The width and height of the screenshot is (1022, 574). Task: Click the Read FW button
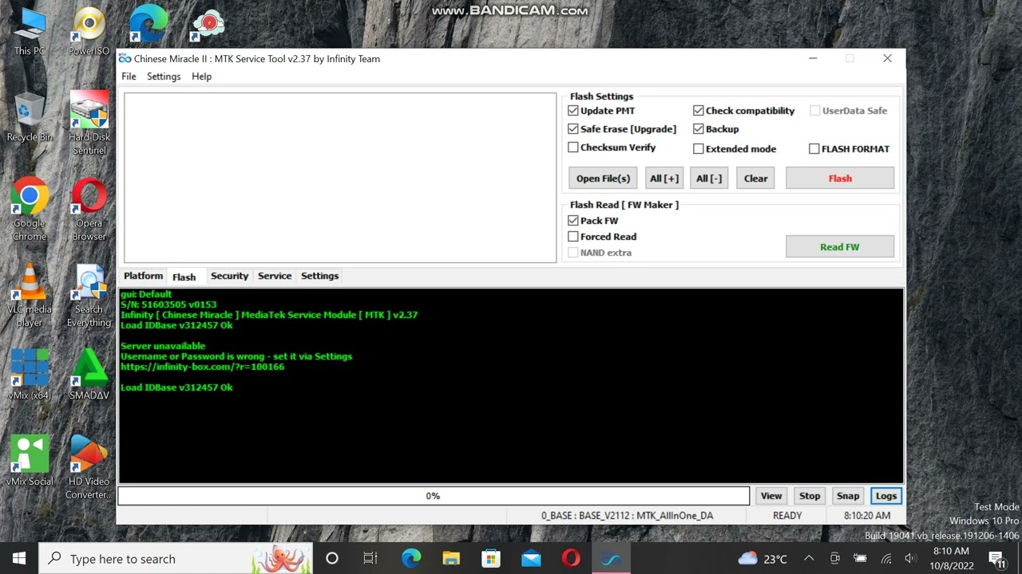840,247
